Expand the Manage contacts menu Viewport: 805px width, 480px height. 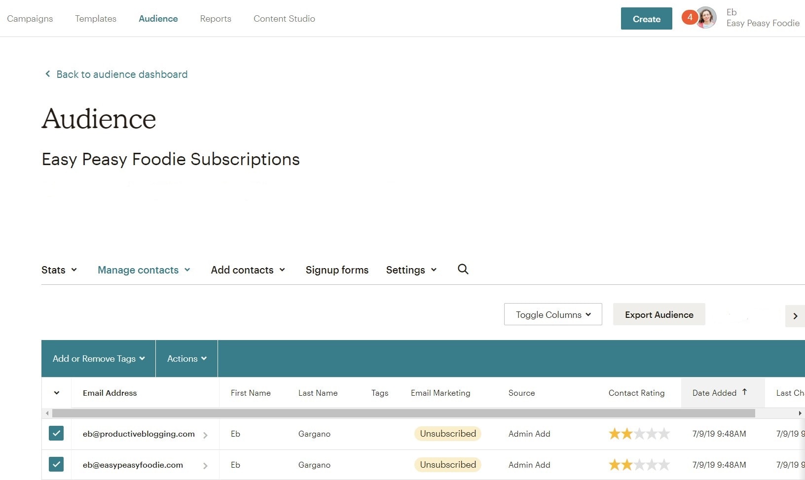coord(144,270)
